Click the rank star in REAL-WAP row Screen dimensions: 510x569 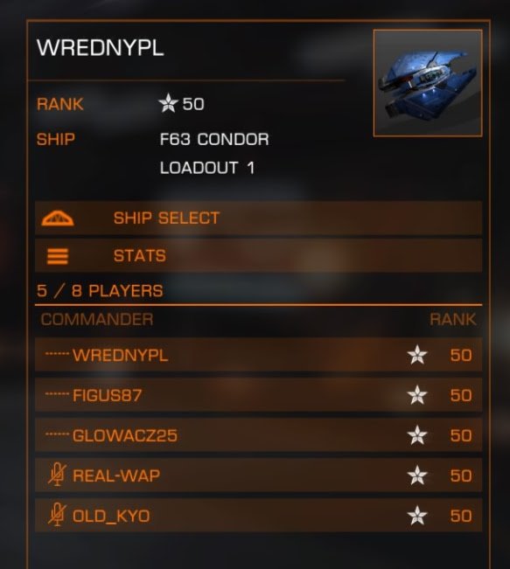417,475
